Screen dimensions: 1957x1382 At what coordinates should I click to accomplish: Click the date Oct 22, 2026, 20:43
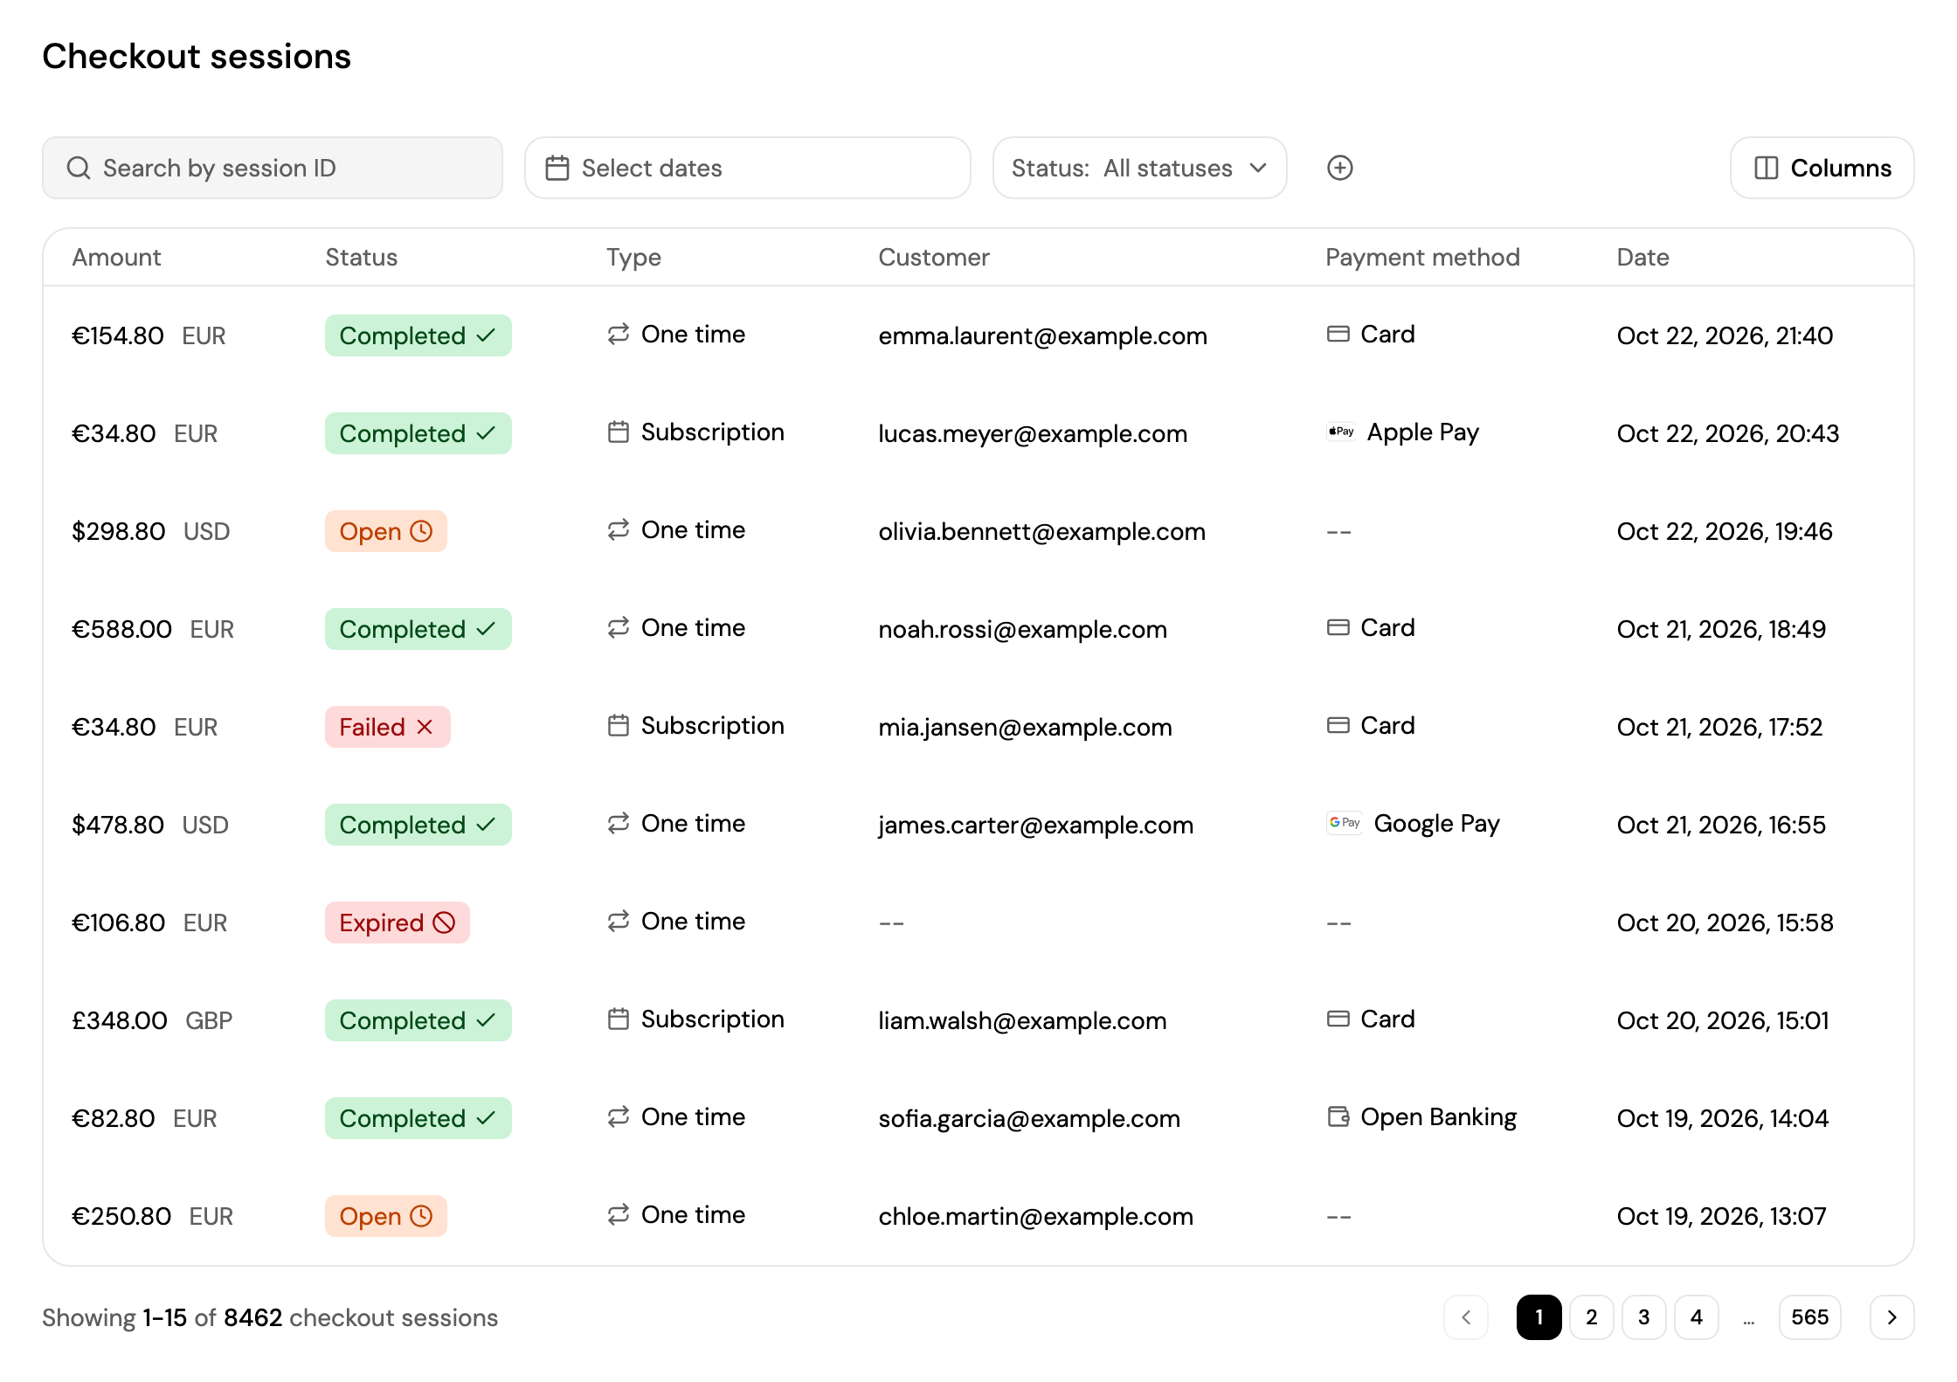[x=1727, y=433]
